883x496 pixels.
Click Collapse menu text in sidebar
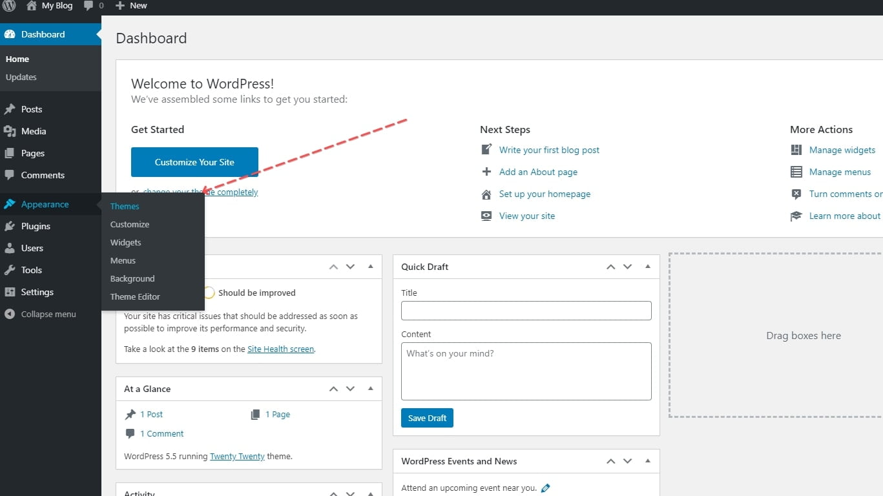pyautogui.click(x=48, y=315)
